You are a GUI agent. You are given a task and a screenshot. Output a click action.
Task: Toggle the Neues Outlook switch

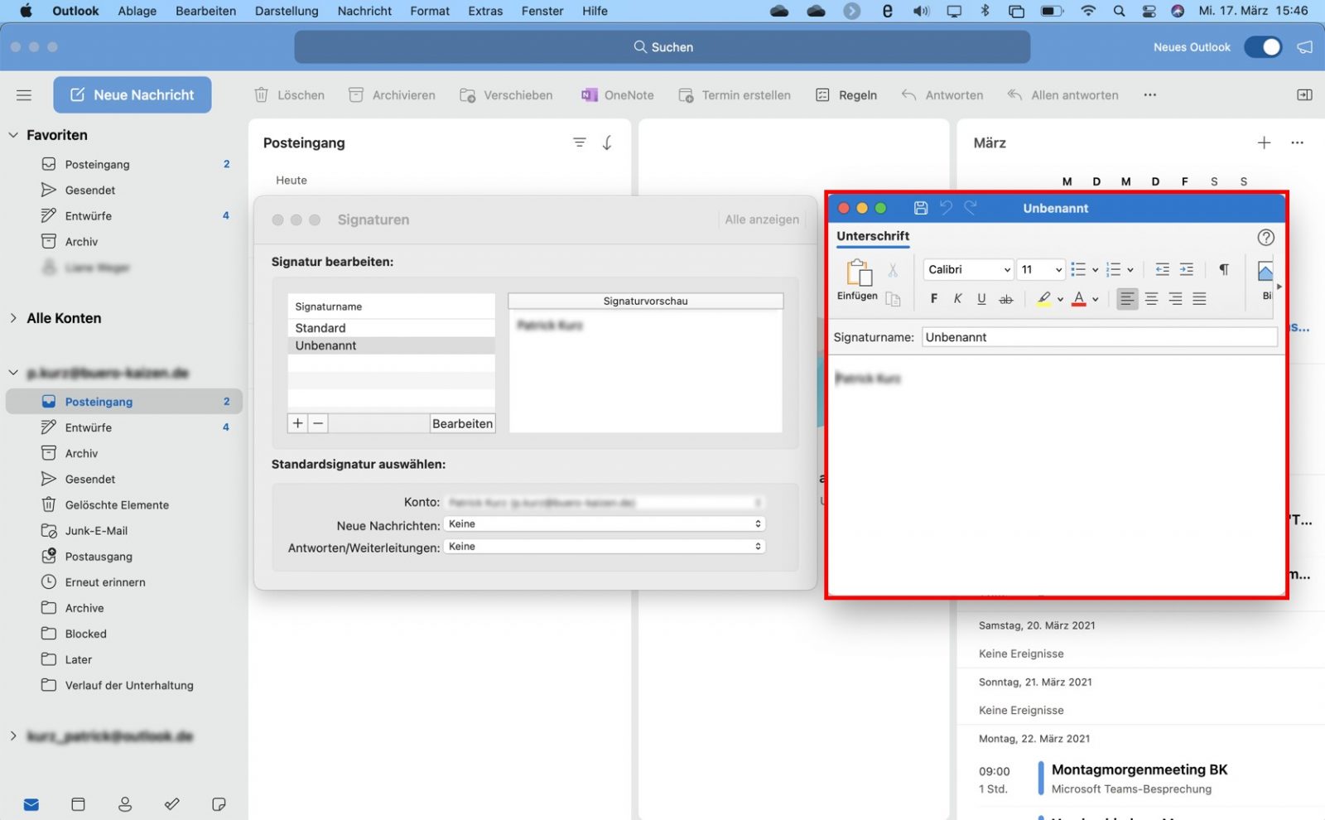coord(1262,47)
